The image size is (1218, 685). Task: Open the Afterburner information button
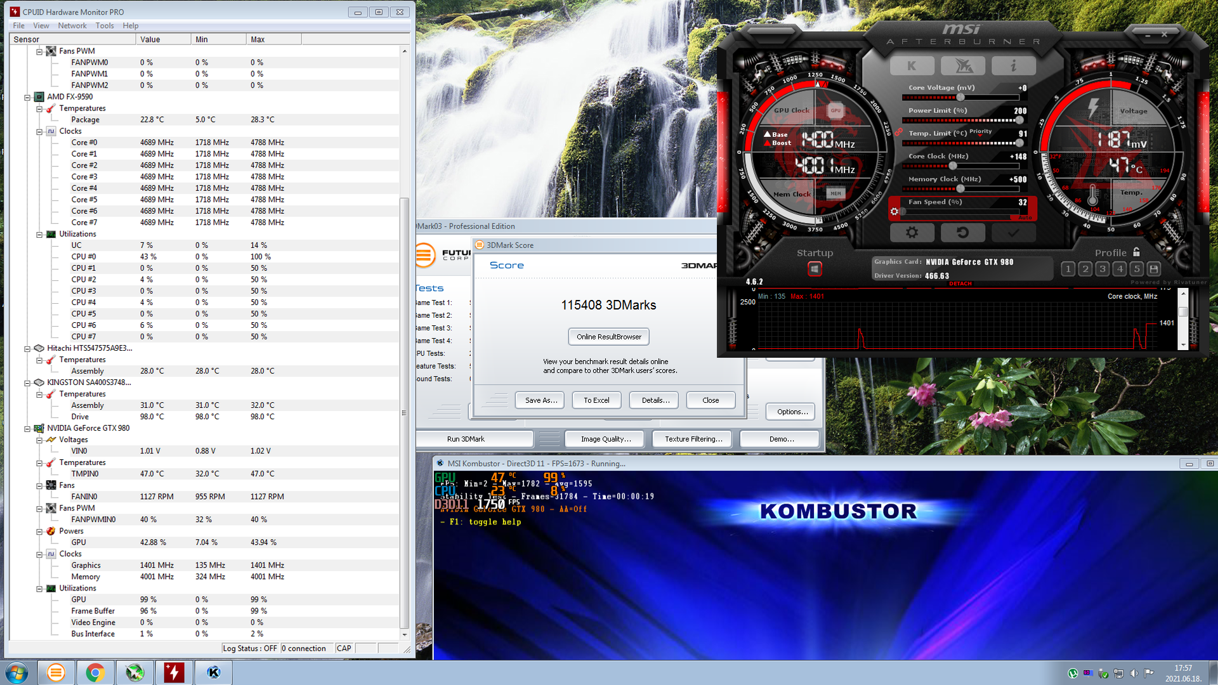tap(1013, 65)
